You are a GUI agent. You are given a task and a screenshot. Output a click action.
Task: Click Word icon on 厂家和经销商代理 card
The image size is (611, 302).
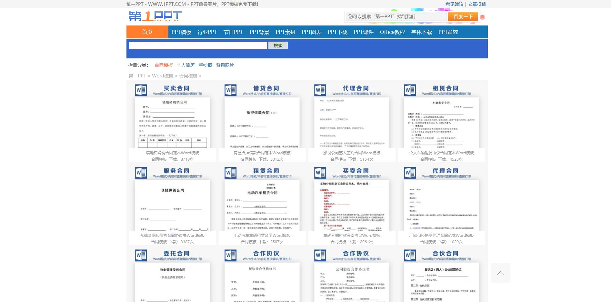(410, 173)
